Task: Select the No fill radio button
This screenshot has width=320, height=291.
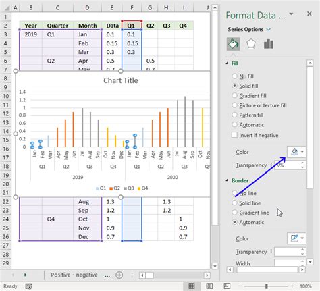Action: click(234, 76)
